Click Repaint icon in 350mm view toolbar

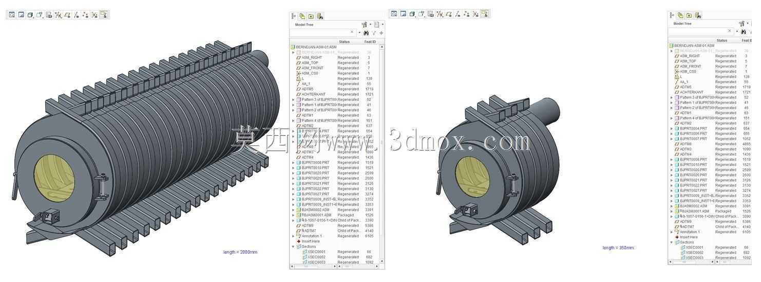click(403, 14)
